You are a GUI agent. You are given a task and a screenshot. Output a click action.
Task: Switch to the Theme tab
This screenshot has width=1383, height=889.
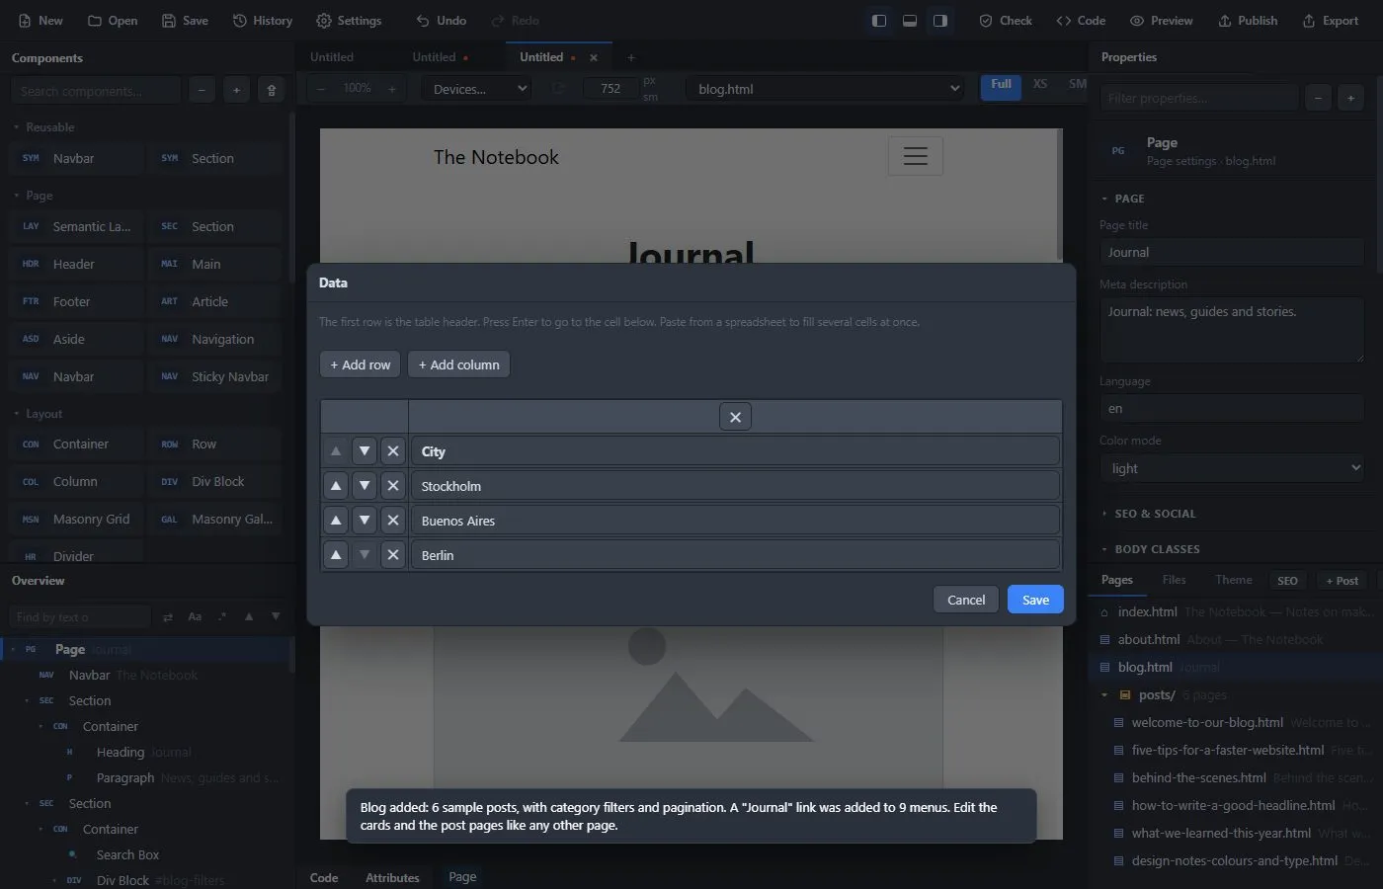[1233, 580]
